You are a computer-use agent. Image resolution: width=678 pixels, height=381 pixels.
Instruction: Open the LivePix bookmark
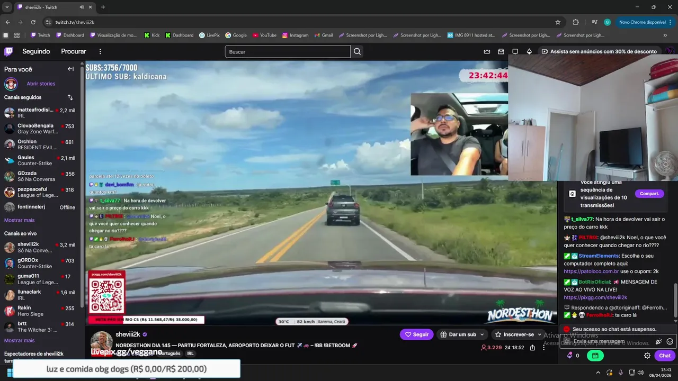pyautogui.click(x=209, y=35)
